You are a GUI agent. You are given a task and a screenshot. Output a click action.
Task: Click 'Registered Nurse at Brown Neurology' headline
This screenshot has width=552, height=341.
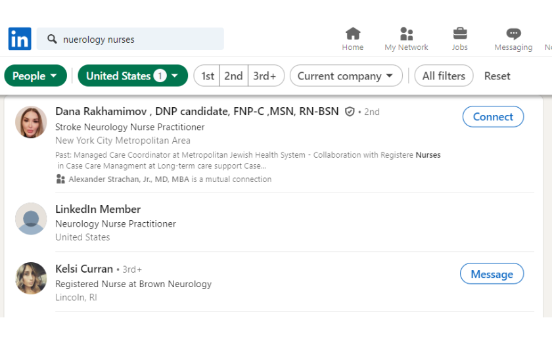tap(133, 284)
